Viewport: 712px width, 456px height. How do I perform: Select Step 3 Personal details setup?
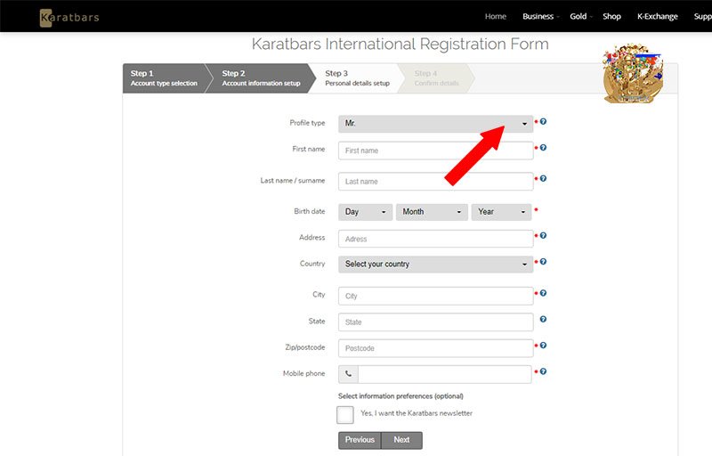(x=358, y=78)
